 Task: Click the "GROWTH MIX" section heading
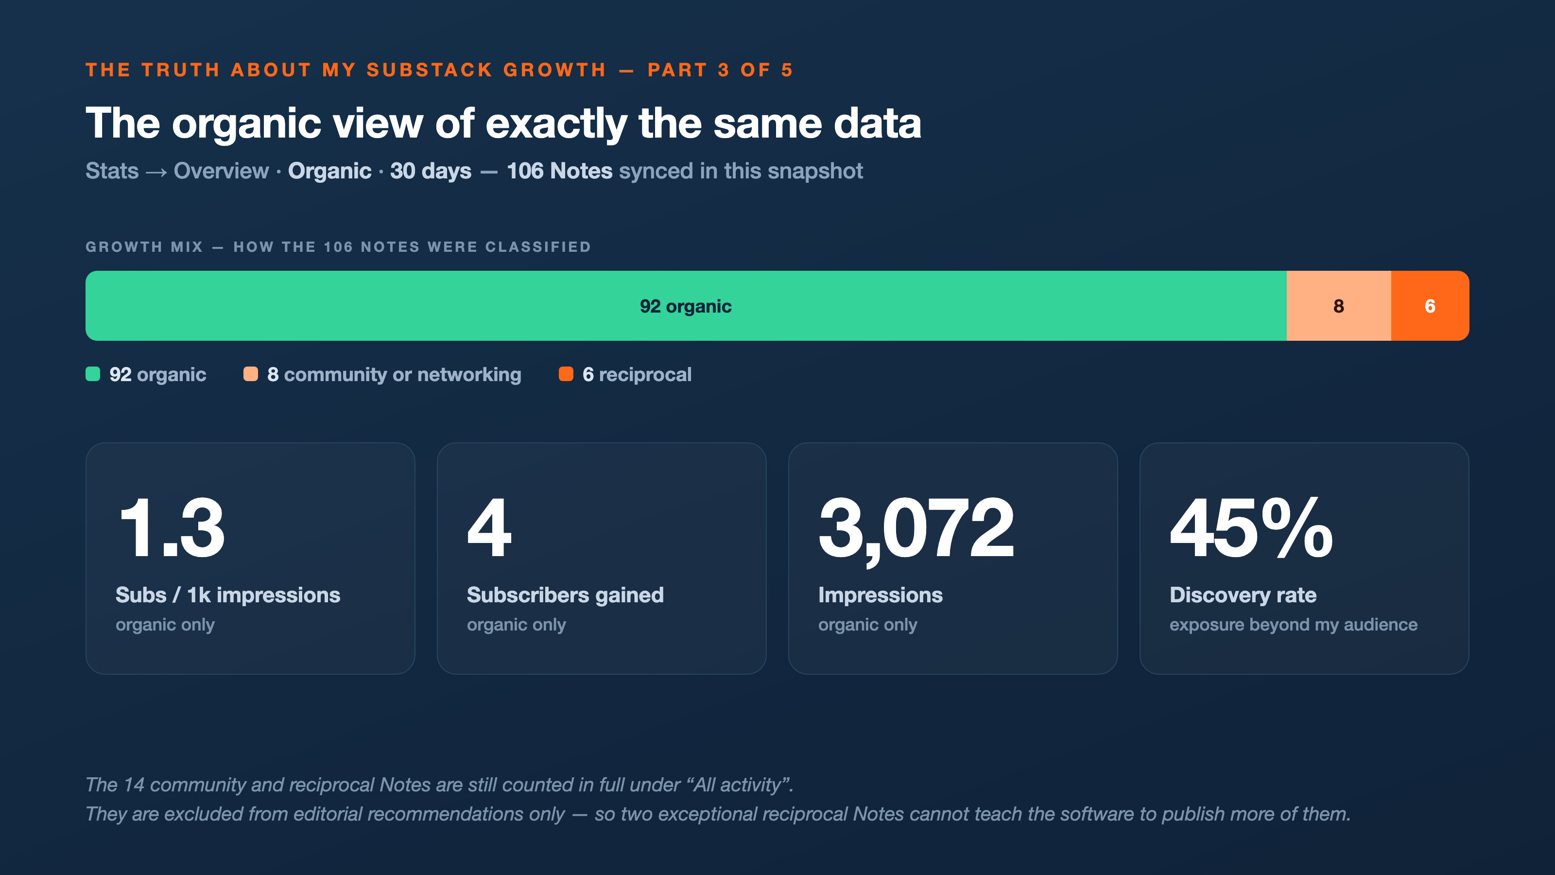pos(338,247)
